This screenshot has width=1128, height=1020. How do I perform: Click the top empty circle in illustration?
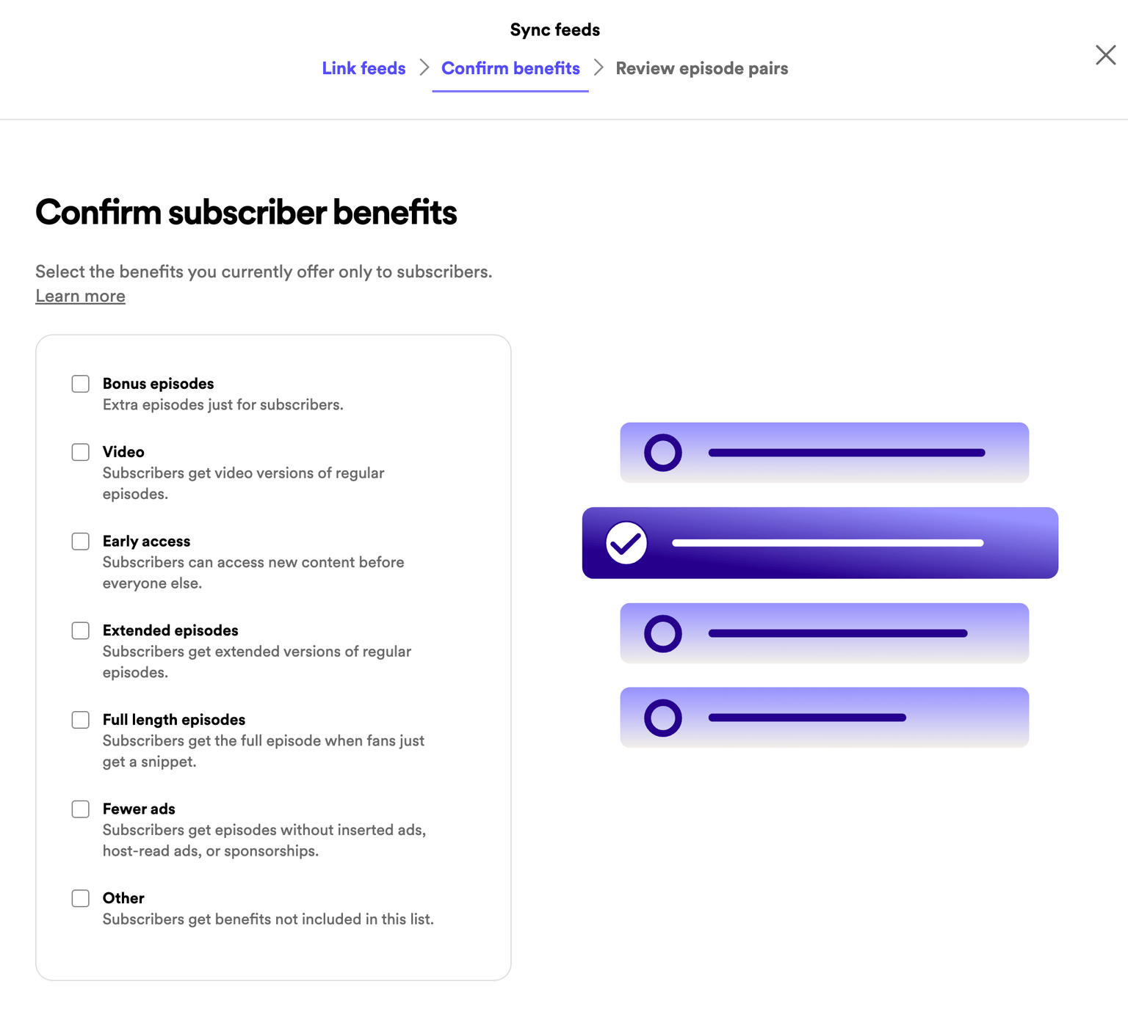[x=663, y=453]
